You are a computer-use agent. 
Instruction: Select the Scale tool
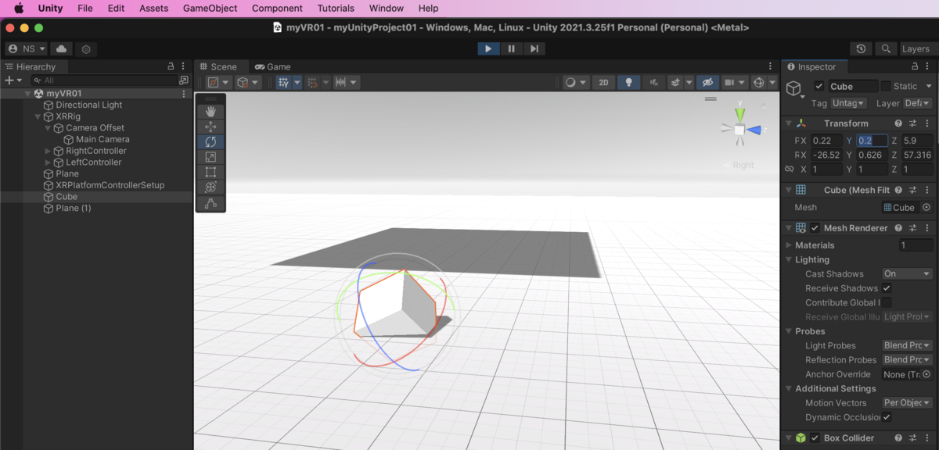210,157
